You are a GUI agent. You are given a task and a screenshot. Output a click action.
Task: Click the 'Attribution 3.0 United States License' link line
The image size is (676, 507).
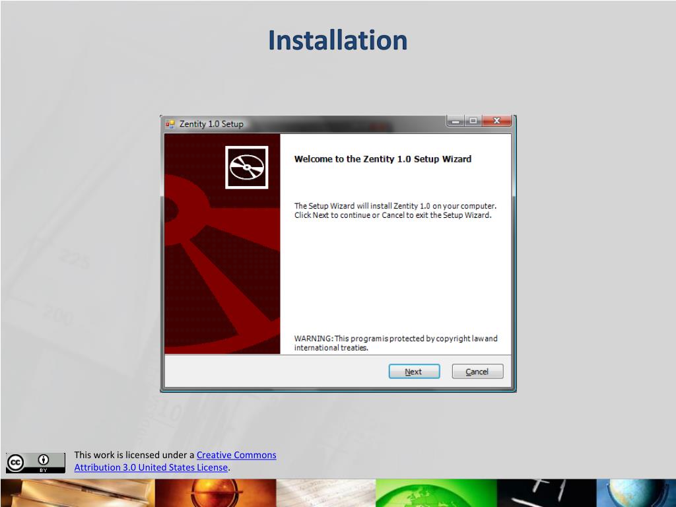coord(151,467)
